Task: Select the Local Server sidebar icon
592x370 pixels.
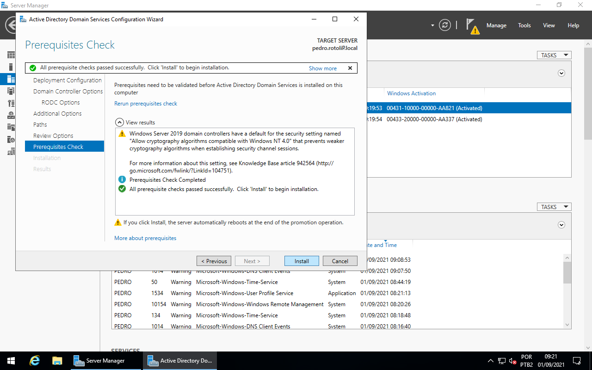Action: click(x=11, y=66)
